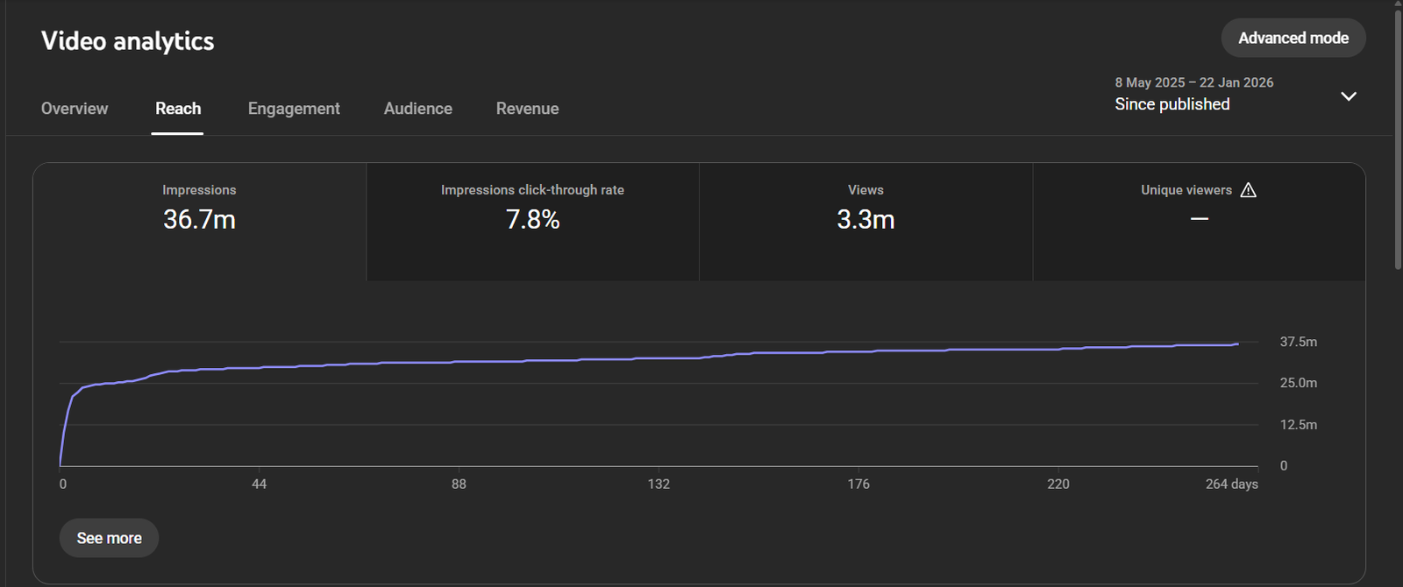Click the warning triangle beside Unique viewers
Viewport: 1403px width, 587px height.
click(x=1249, y=190)
